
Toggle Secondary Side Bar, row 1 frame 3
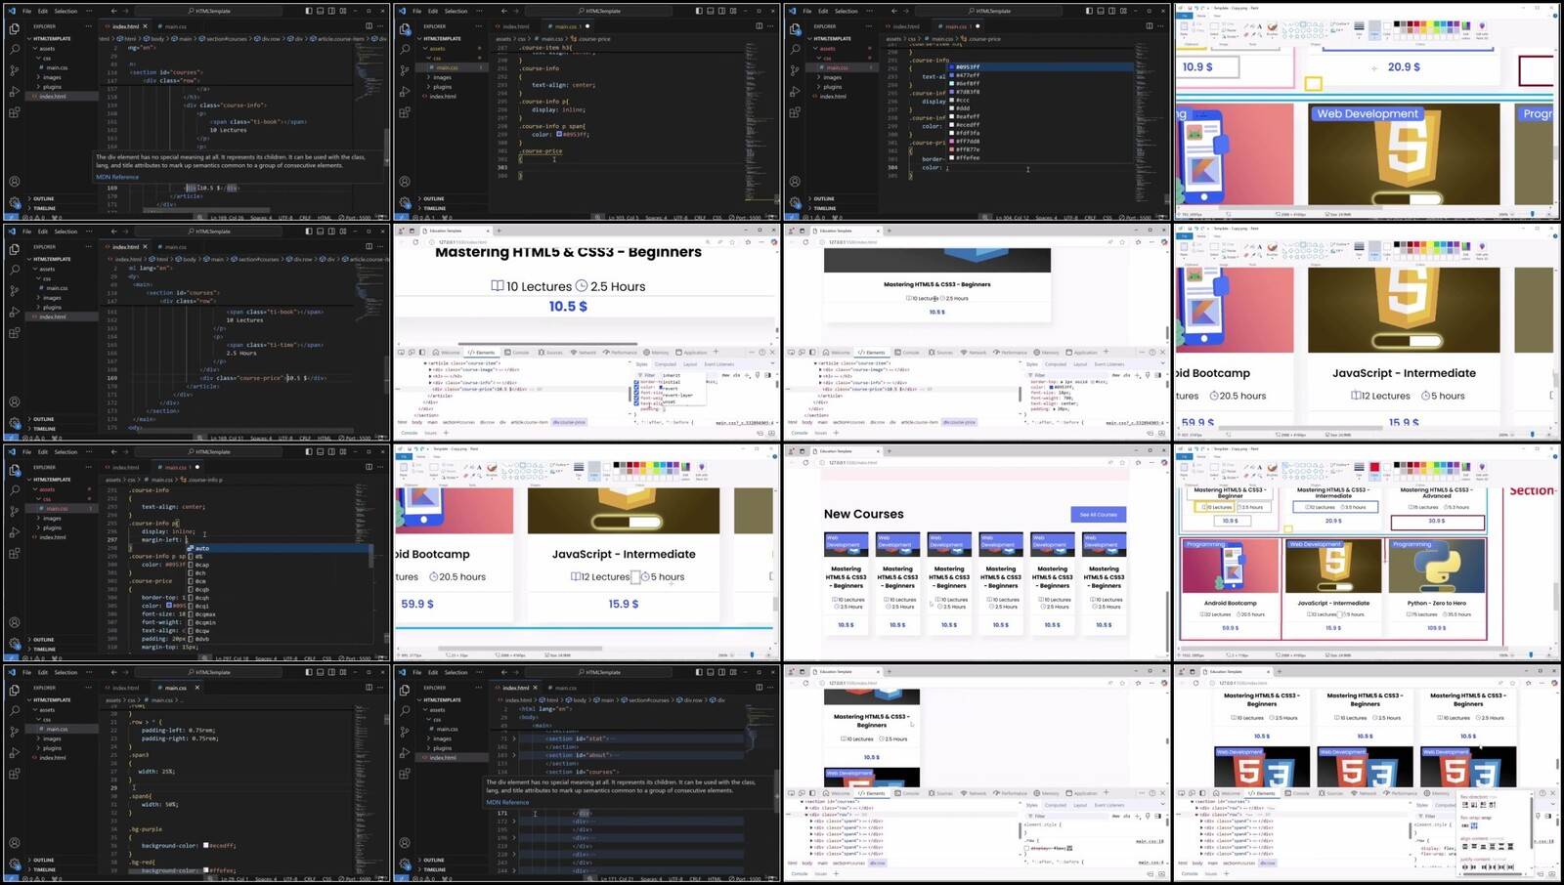pyautogui.click(x=1111, y=11)
